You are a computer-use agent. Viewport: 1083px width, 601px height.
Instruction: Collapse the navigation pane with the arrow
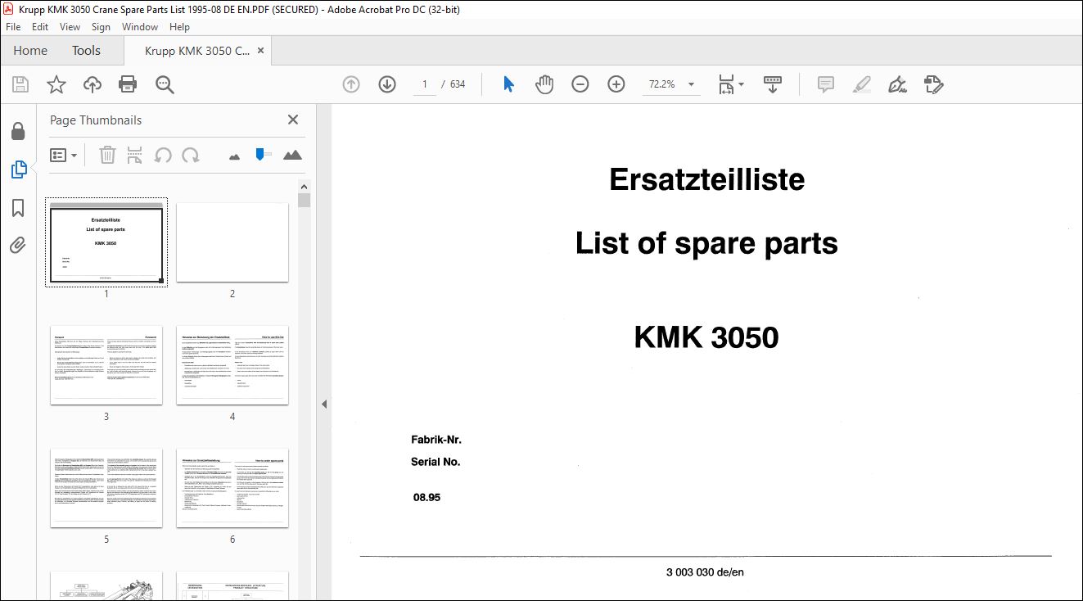click(324, 404)
